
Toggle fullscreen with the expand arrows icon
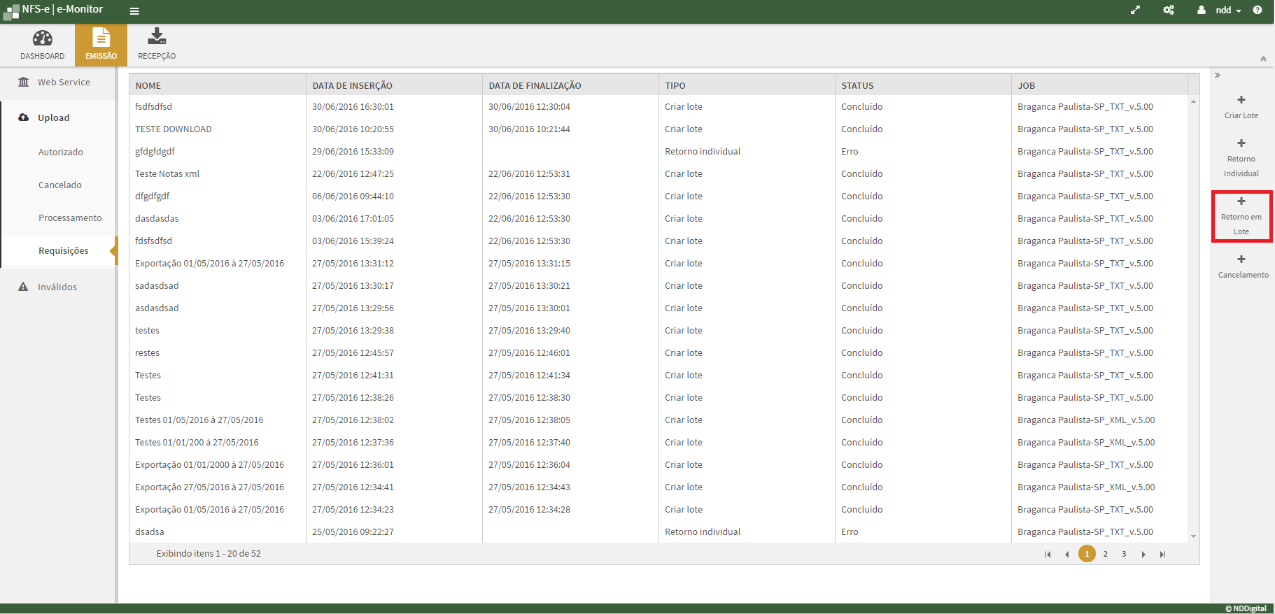(x=1135, y=10)
